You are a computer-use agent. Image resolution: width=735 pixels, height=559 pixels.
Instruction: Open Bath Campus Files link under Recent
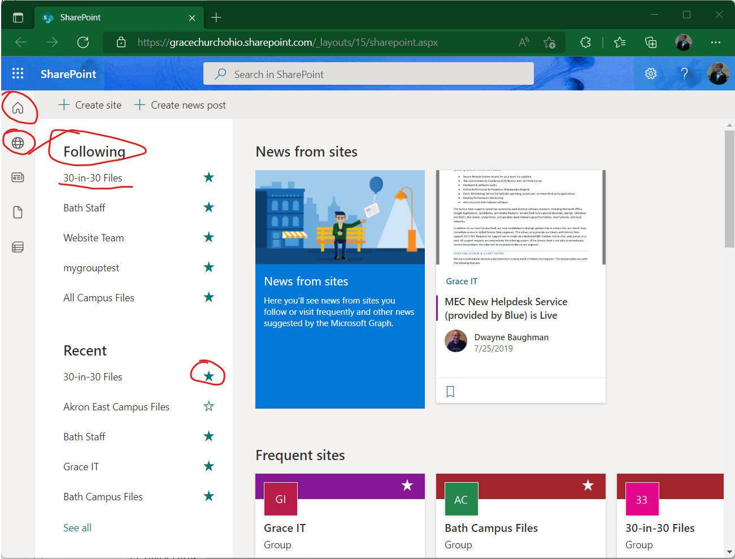pos(103,497)
